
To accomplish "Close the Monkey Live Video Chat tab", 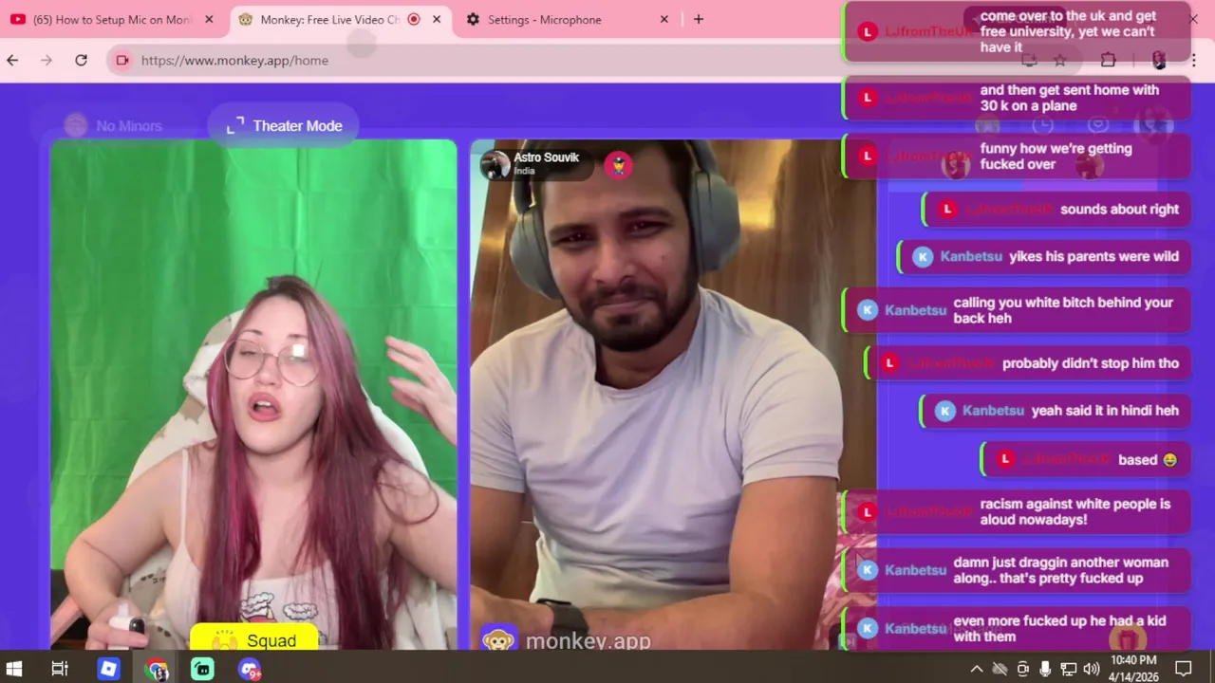I will click(437, 19).
